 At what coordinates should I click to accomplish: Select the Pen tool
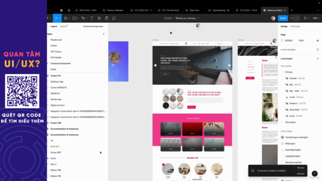(x=83, y=18)
